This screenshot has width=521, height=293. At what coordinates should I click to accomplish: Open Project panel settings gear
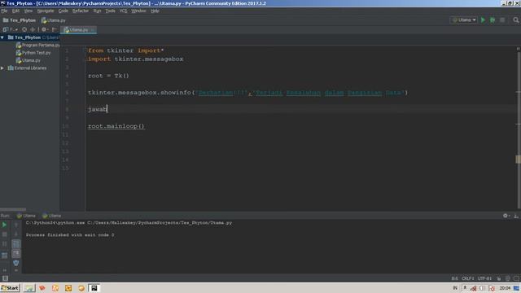click(x=44, y=29)
